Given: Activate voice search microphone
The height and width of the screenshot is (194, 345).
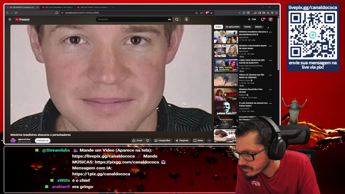Looking at the screenshot, I should [186, 19].
